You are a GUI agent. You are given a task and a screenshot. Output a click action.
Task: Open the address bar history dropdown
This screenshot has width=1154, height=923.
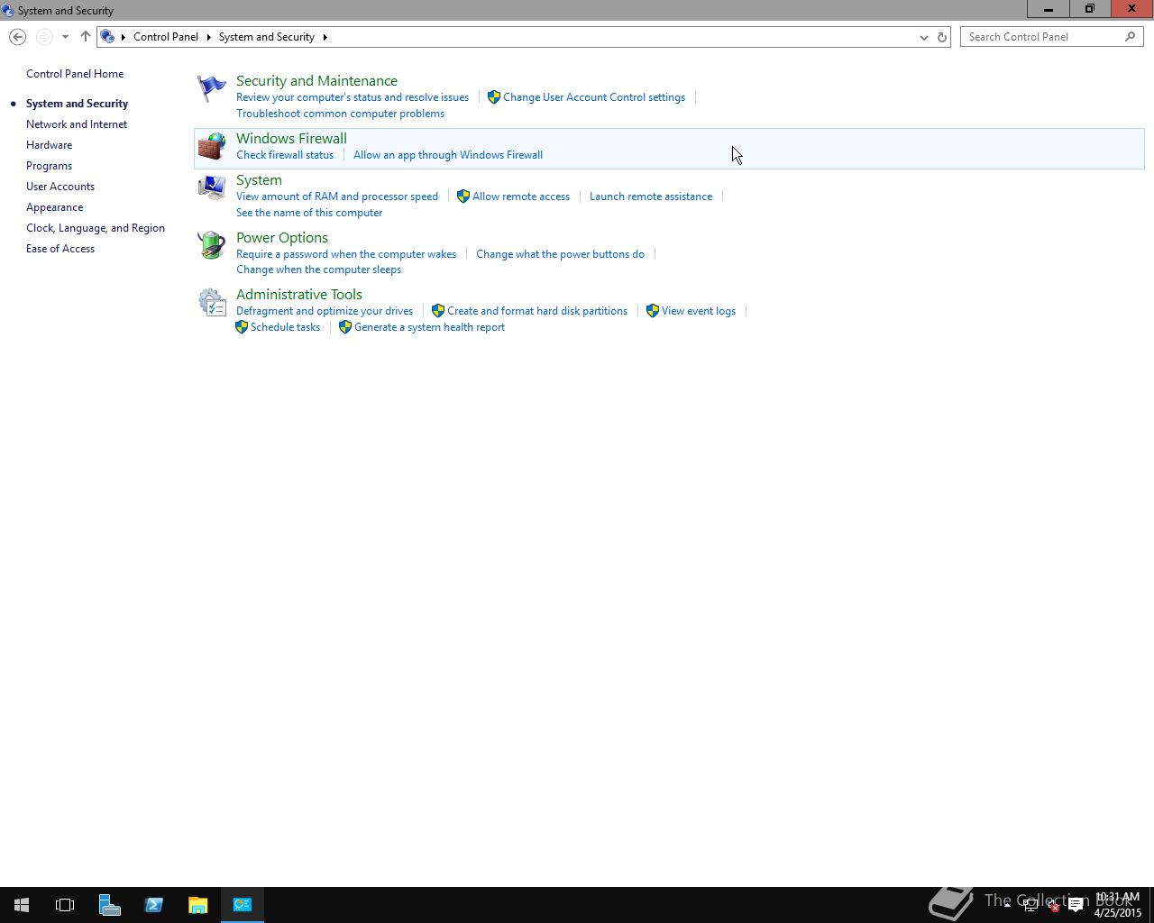(x=923, y=37)
